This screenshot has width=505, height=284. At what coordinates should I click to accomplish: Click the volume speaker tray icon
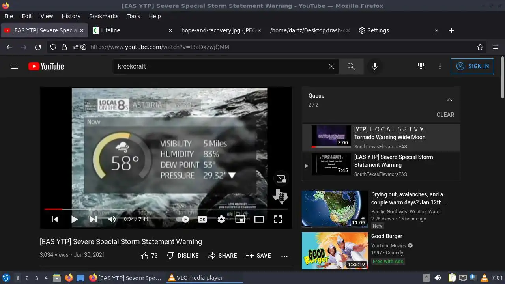click(438, 278)
